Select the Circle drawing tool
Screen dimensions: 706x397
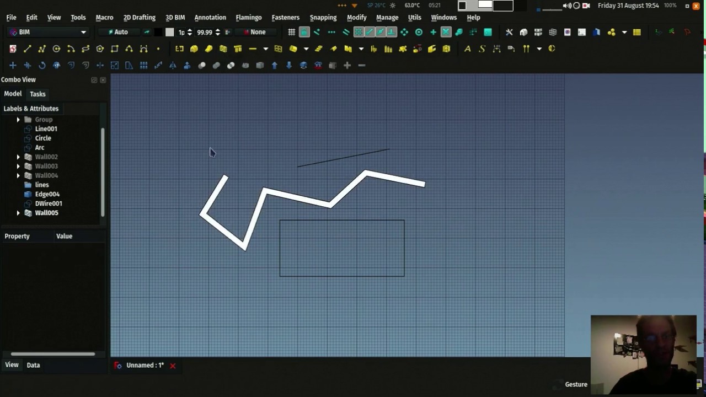(56, 49)
